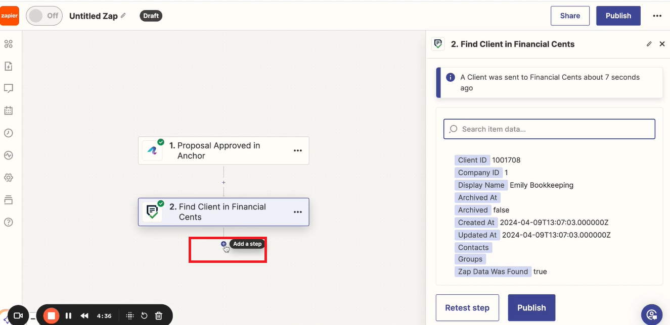This screenshot has height=325, width=670.
Task: Open the help question mark sidebar icon
Action: [8, 222]
